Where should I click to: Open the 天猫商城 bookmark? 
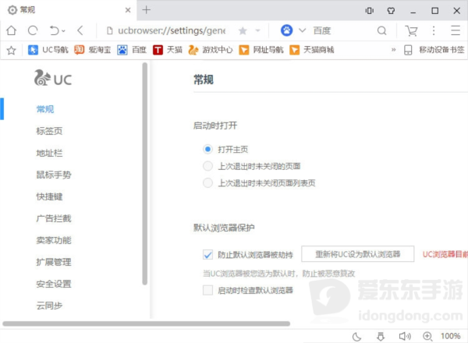click(311, 50)
